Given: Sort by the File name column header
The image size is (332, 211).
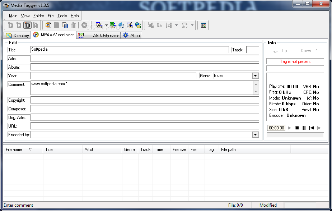Looking at the screenshot, I should (23, 150).
